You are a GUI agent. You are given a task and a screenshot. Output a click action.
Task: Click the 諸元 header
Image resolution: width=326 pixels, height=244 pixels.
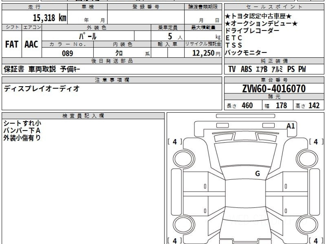coord(274,97)
